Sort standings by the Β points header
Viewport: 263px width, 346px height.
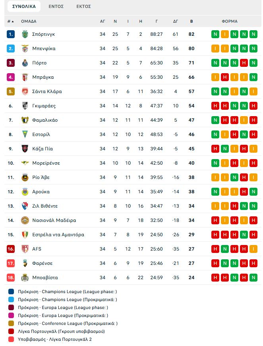(191, 21)
